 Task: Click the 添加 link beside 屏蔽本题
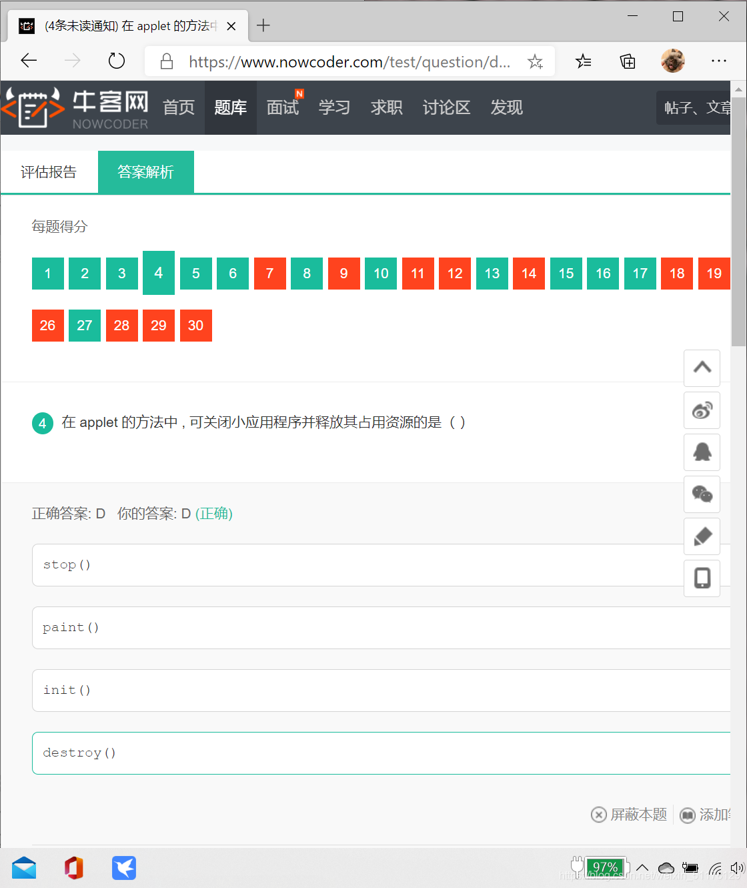pyautogui.click(x=705, y=815)
